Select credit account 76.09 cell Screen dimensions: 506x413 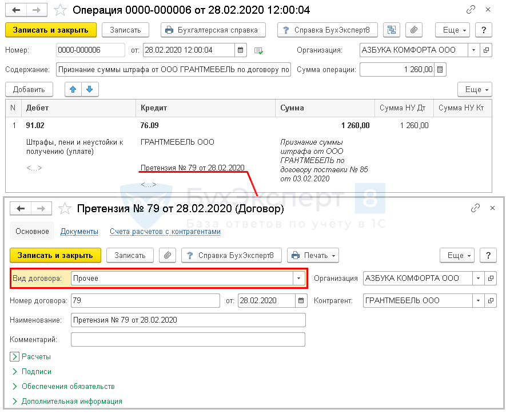[149, 125]
